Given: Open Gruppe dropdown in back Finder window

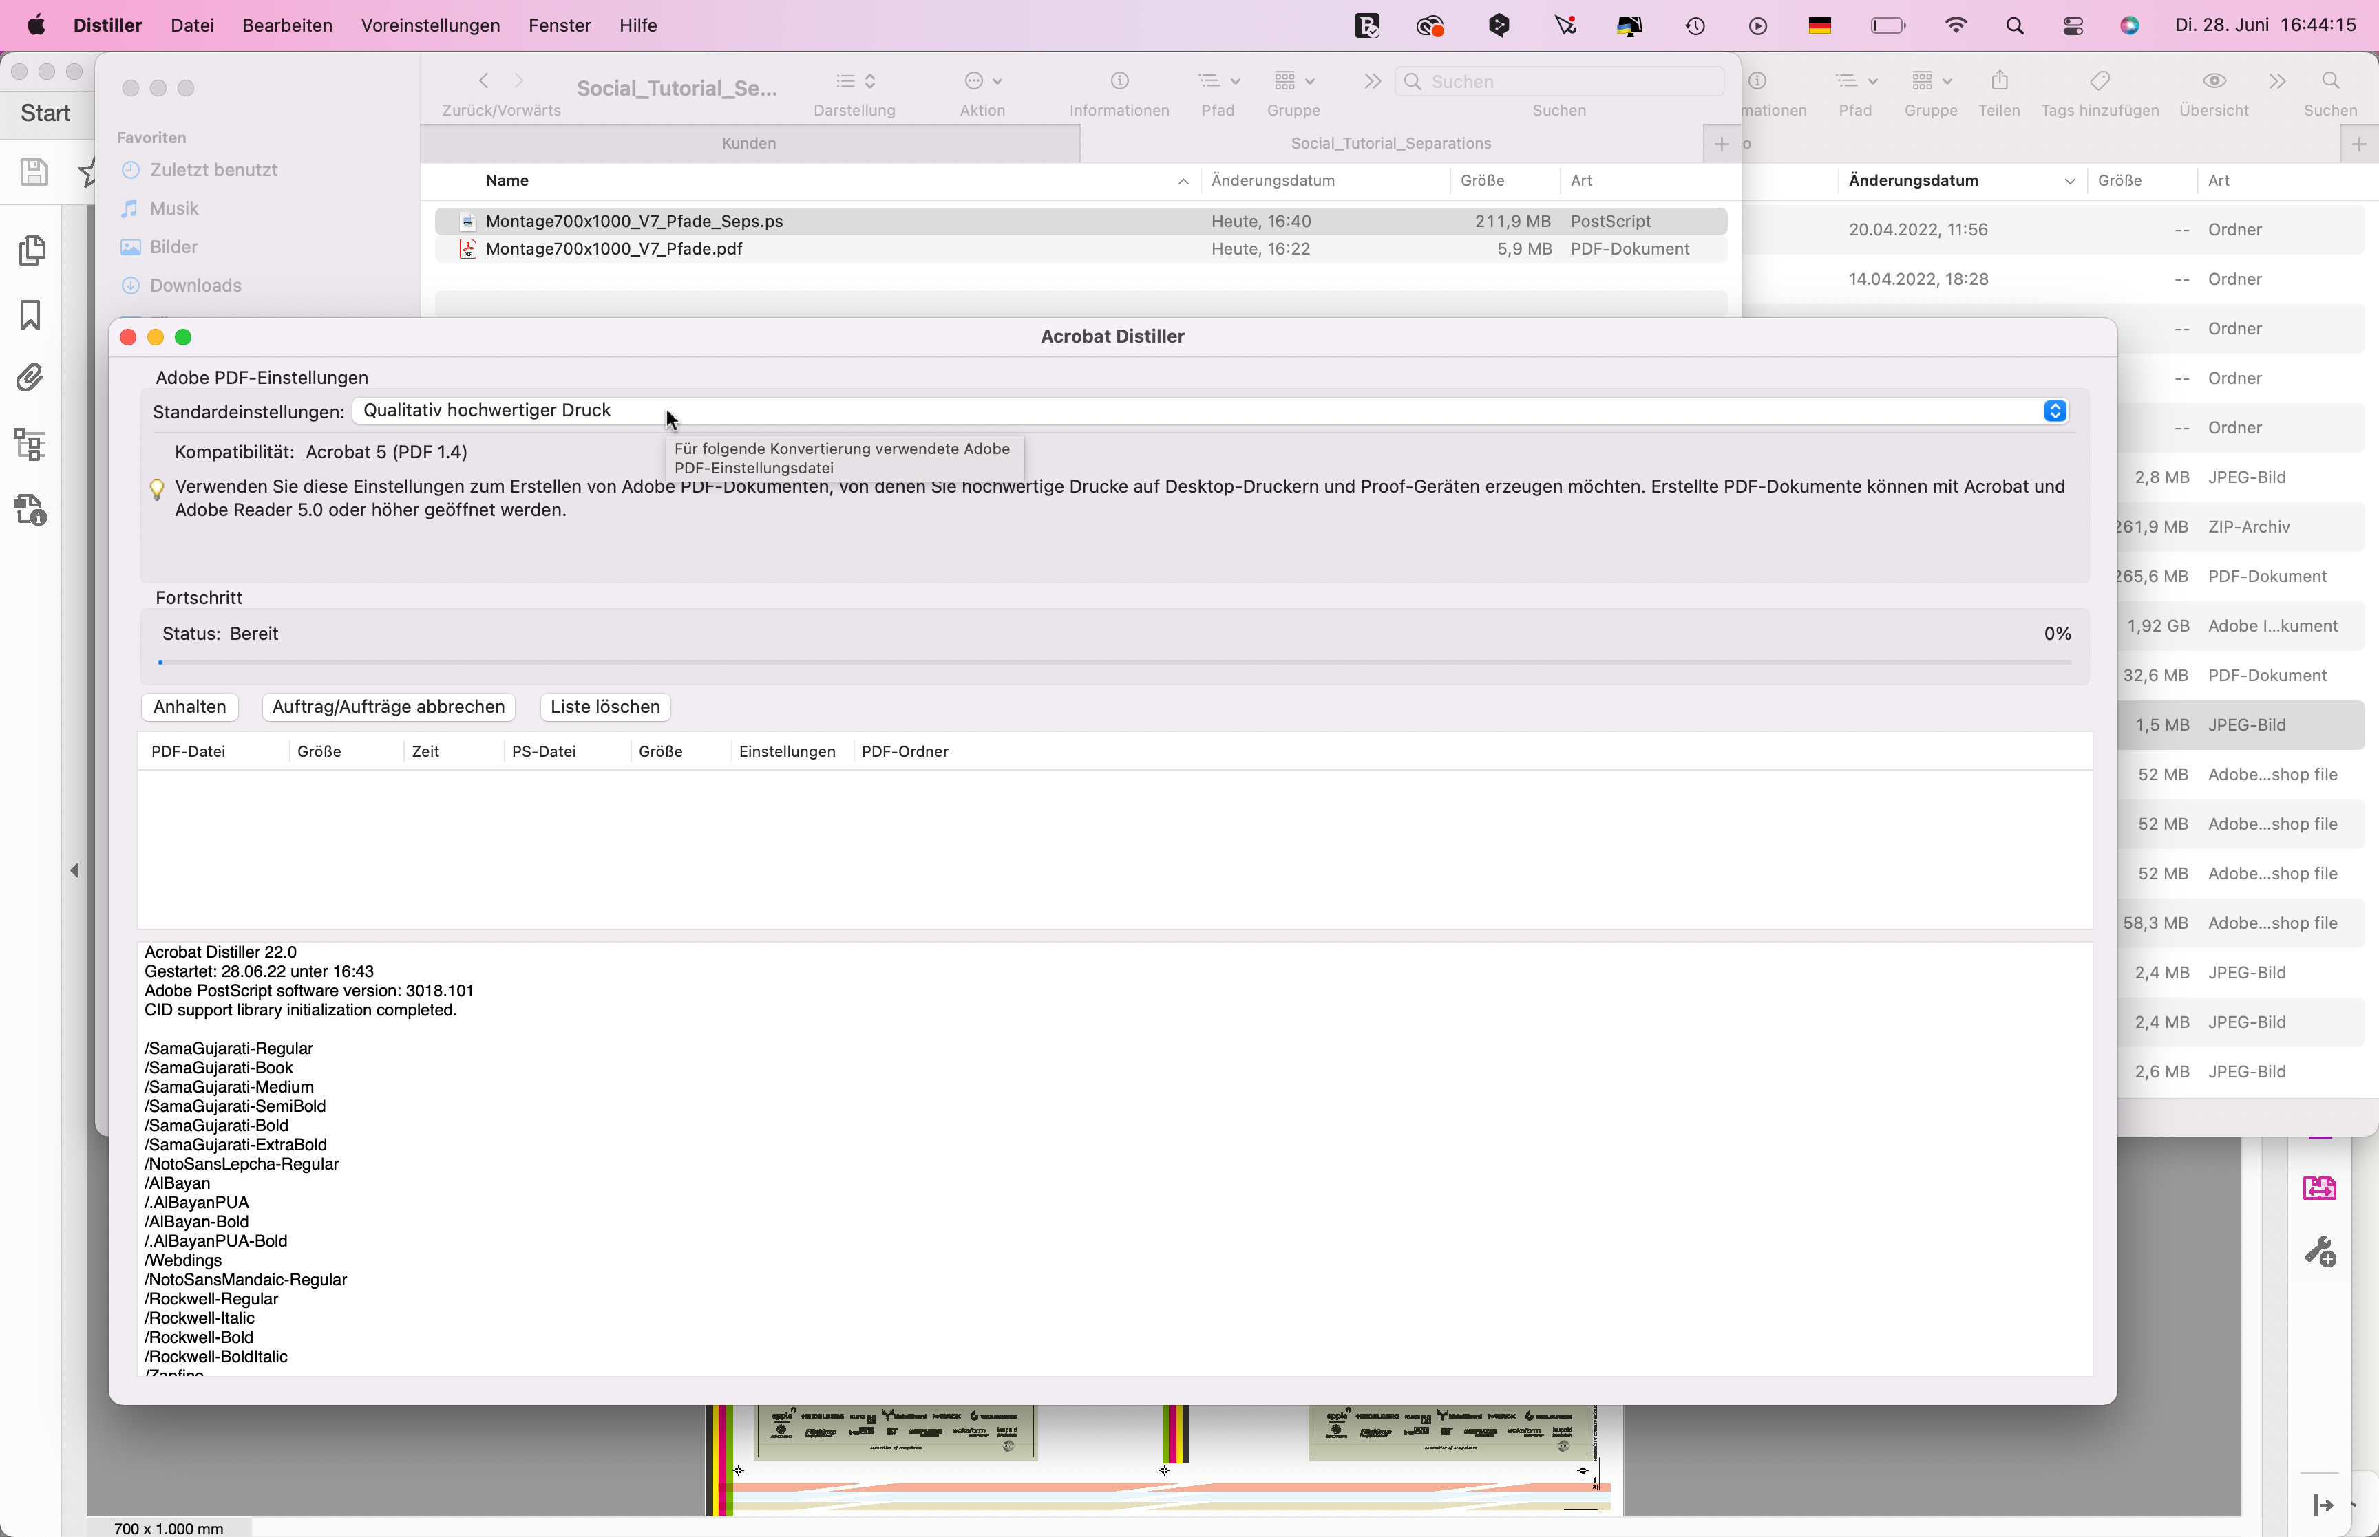Looking at the screenshot, I should pyautogui.click(x=1931, y=81).
